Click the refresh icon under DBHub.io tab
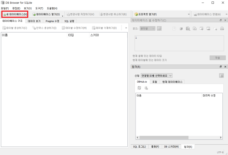 click(x=139, y=88)
